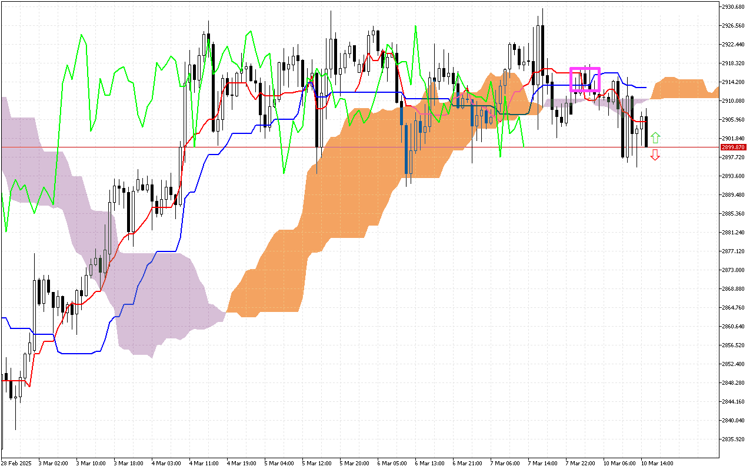The width and height of the screenshot is (753, 470).
Task: Pick the 6 Mar 13:00 timestamp
Action: coord(429,463)
